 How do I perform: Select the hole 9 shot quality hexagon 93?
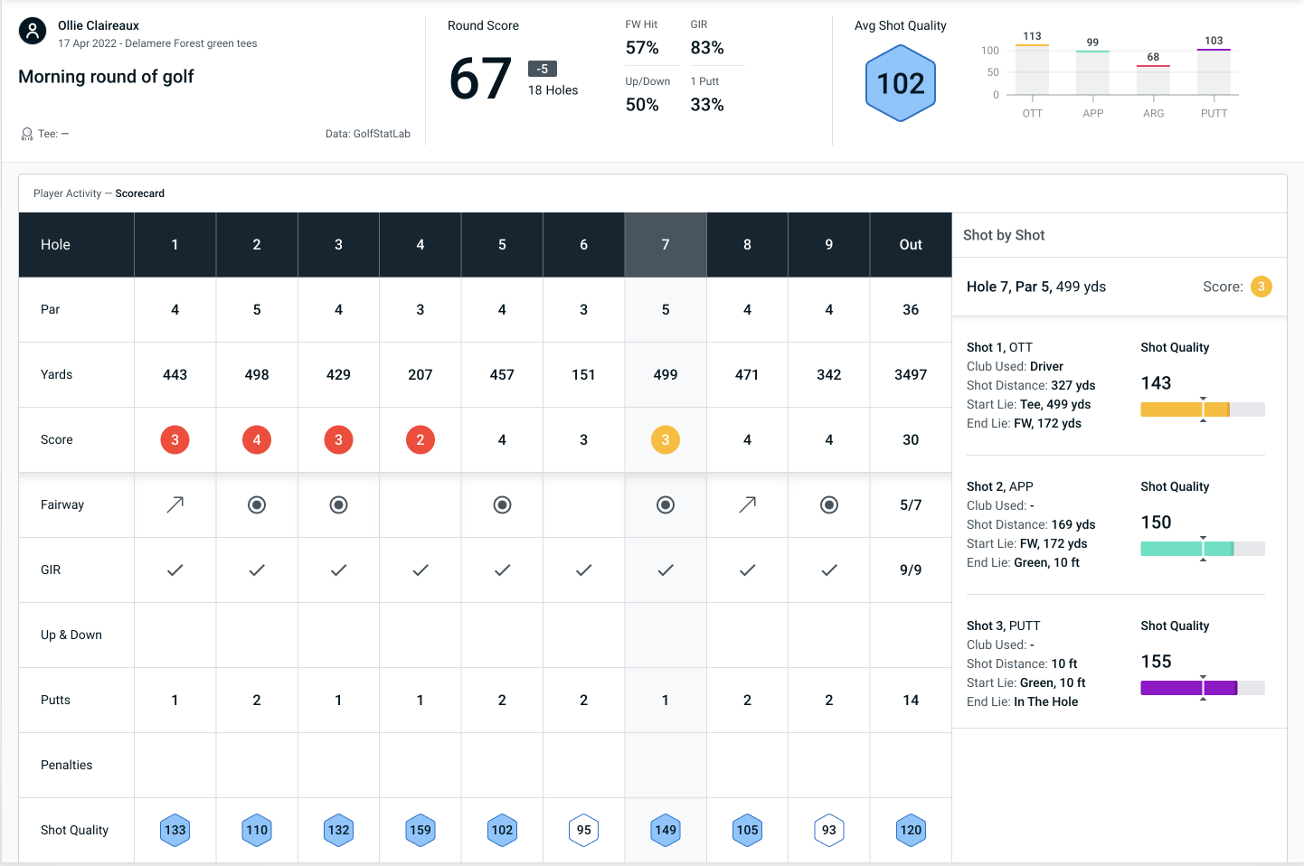[829, 830]
